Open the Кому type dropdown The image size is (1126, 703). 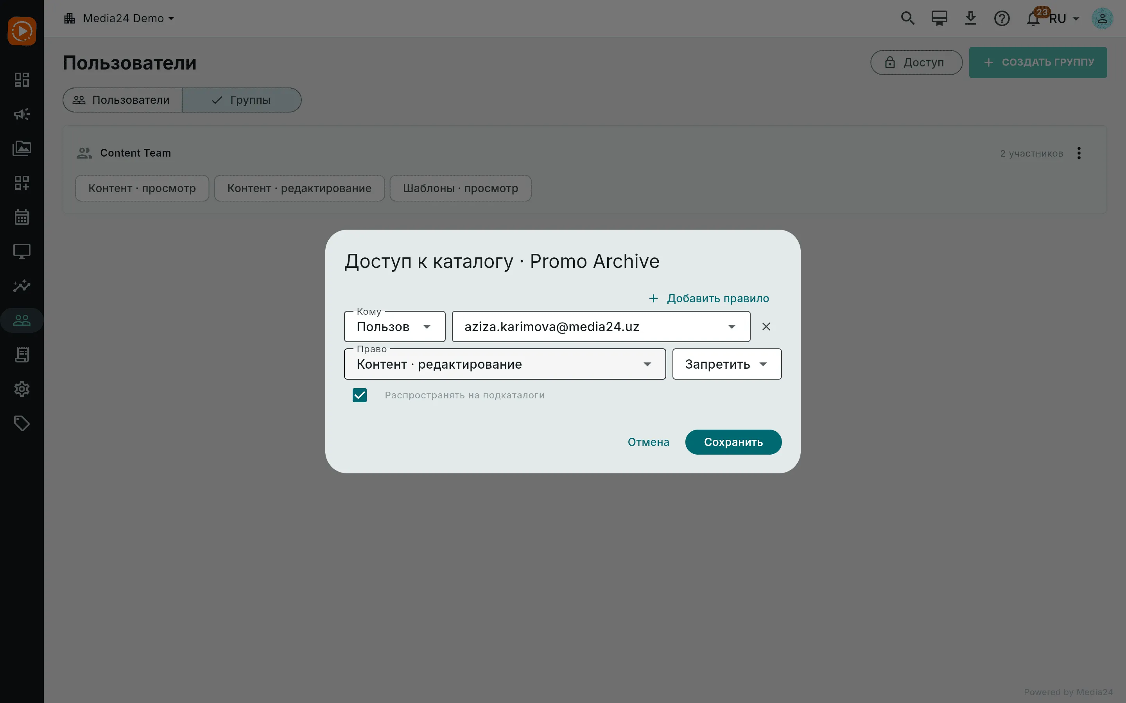coord(394,327)
